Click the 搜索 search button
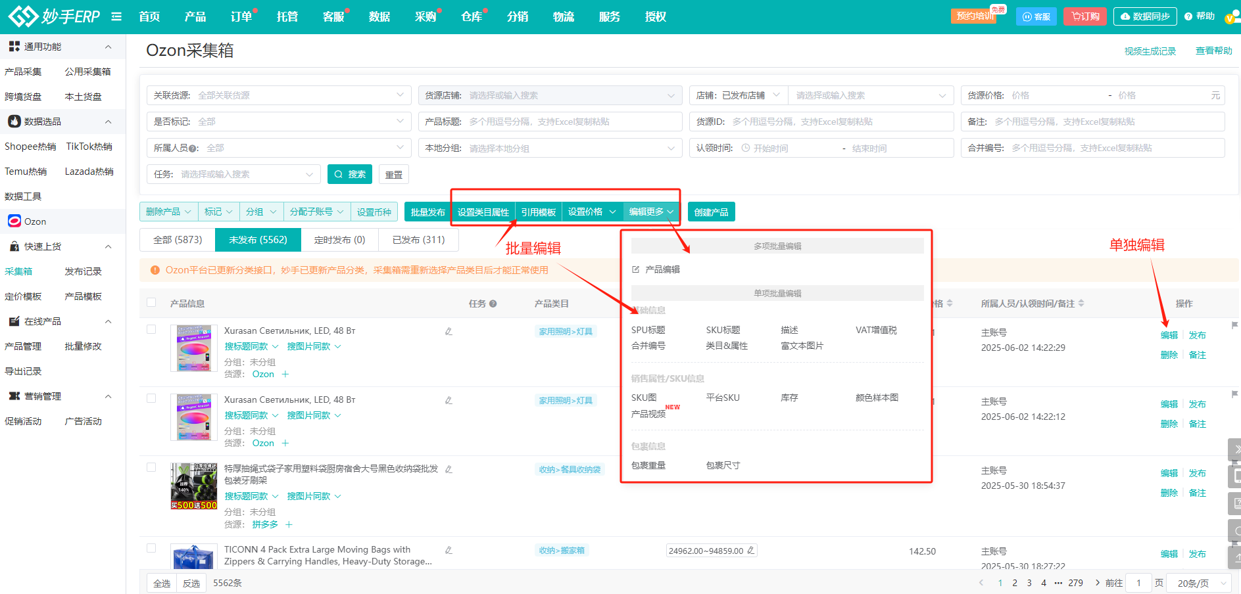 point(350,174)
